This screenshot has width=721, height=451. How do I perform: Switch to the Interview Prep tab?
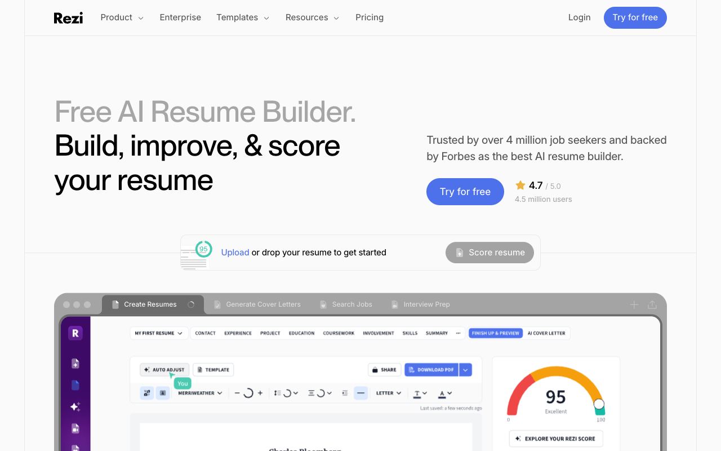pyautogui.click(x=421, y=304)
